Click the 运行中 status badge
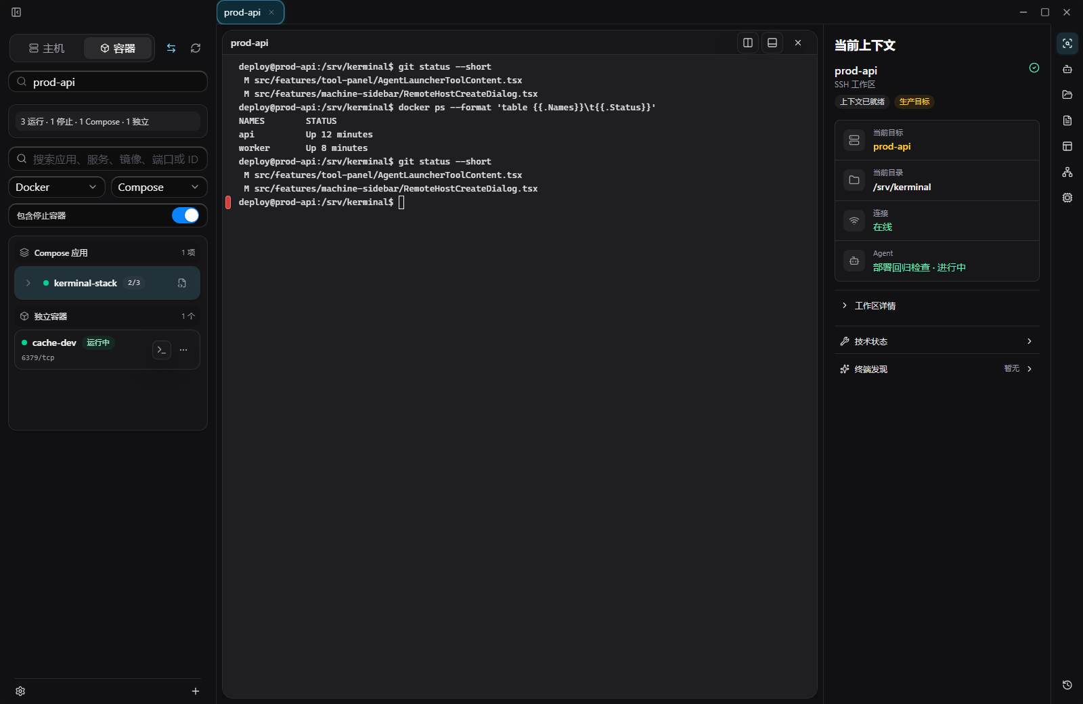 (x=98, y=343)
